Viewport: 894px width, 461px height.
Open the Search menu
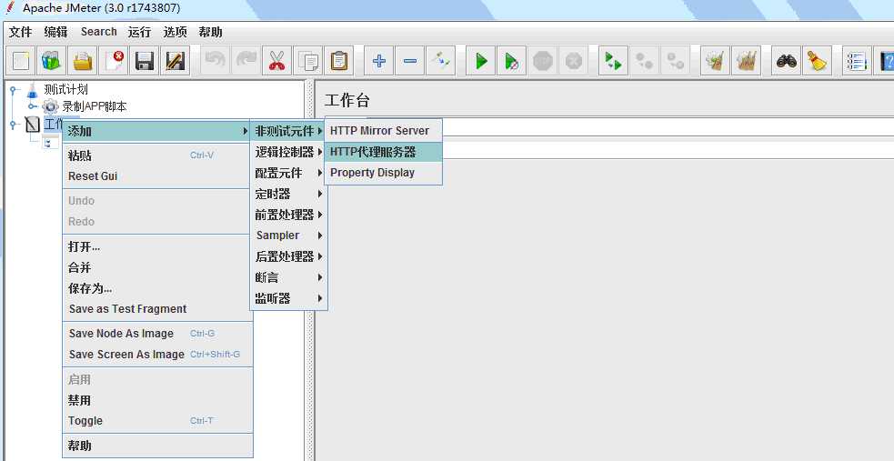click(x=98, y=32)
